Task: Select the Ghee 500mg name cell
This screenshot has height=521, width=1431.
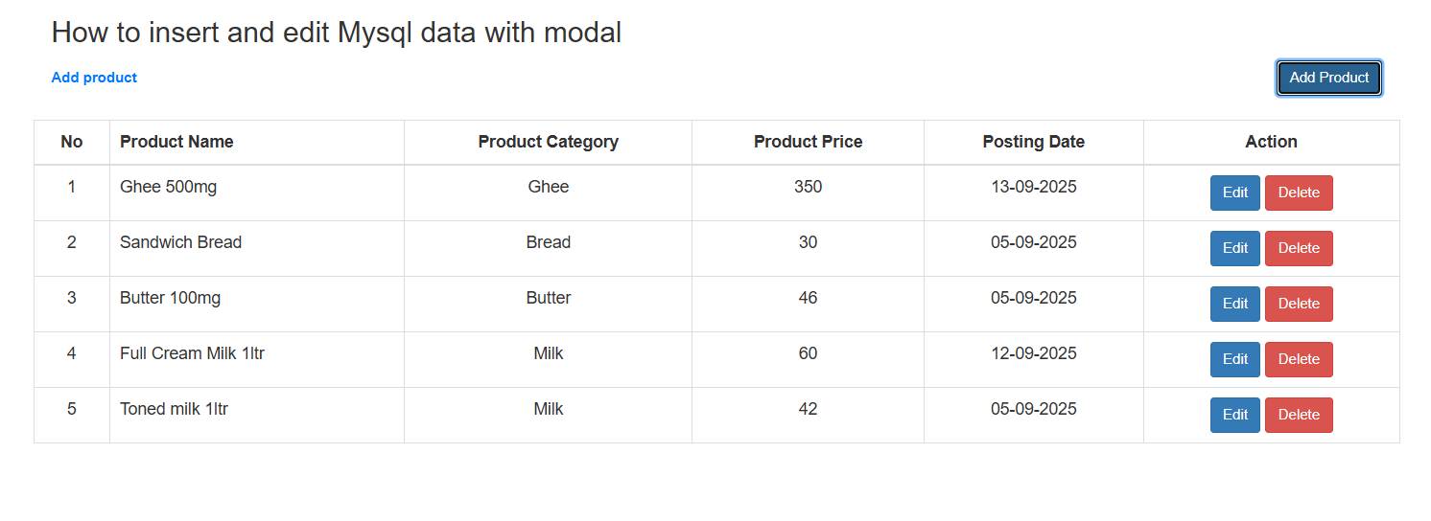Action: (x=169, y=187)
